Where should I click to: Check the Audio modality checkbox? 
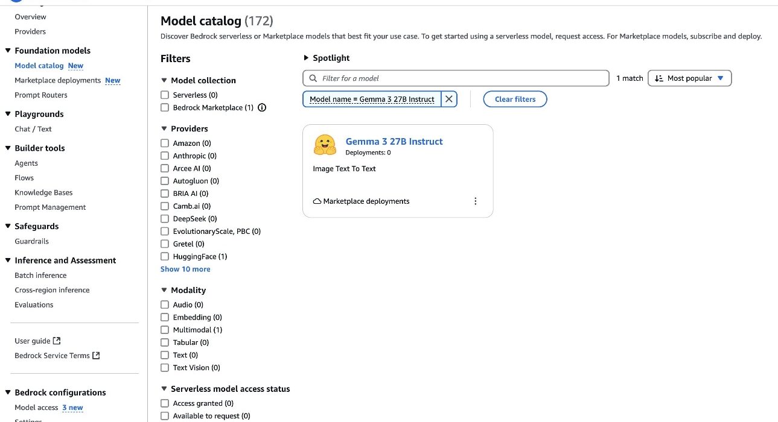[165, 305]
